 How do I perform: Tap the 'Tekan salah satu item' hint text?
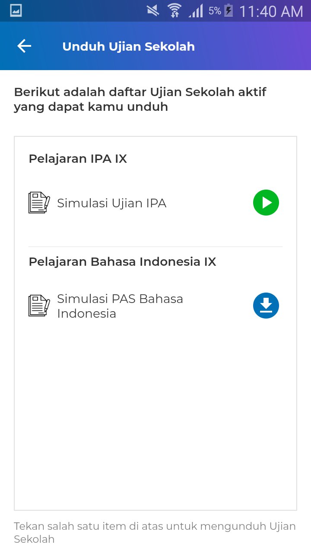pos(155,532)
